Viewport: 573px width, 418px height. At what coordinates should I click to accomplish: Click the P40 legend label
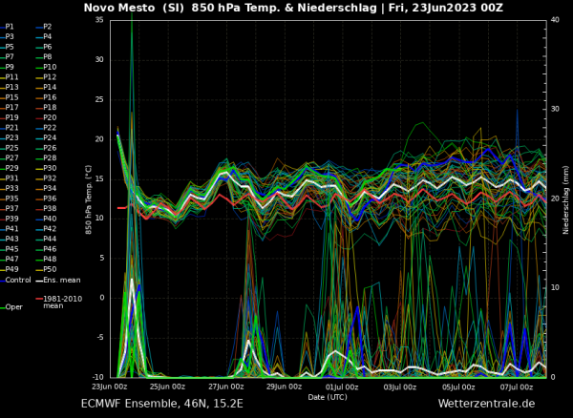click(50, 219)
